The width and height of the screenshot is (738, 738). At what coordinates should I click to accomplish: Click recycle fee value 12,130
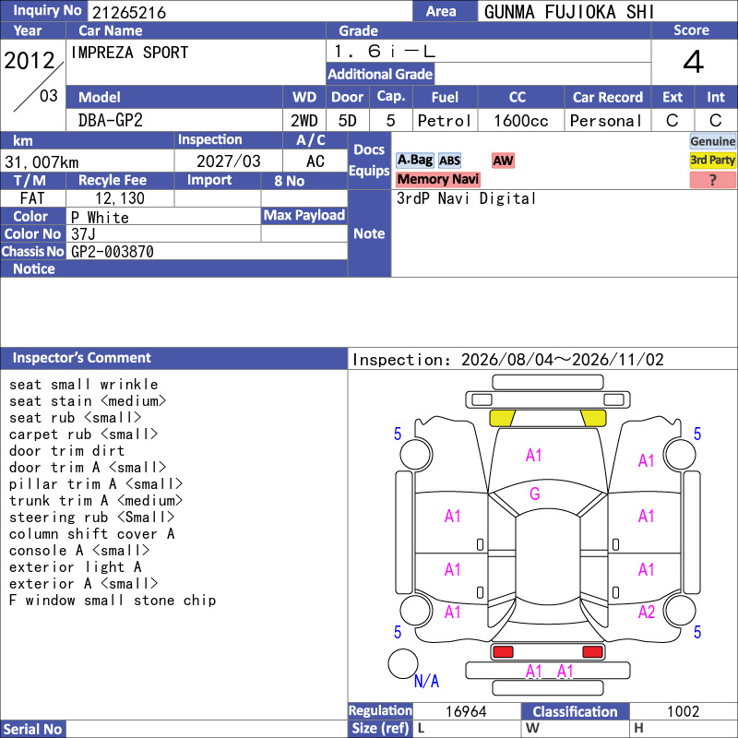(x=120, y=198)
